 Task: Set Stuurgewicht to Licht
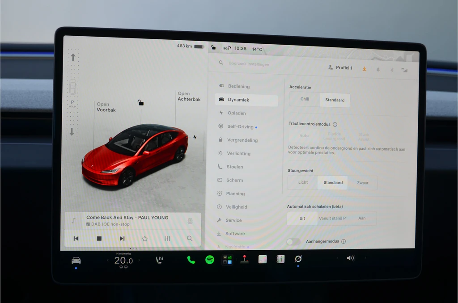303,182
